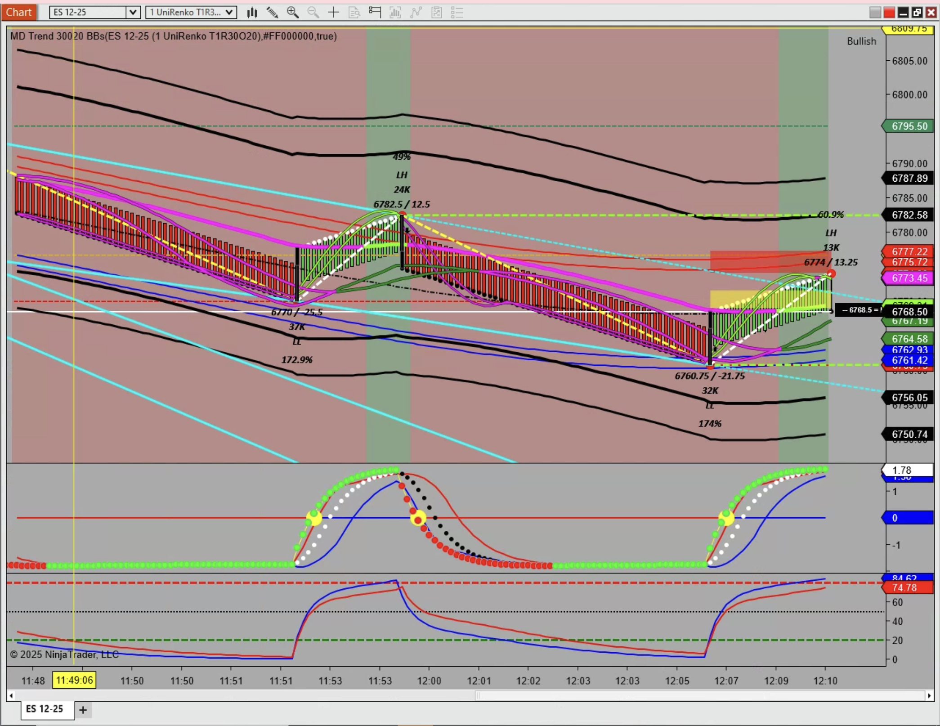The width and height of the screenshot is (940, 726).
Task: Click the ES 12-25 instrument field
Action: click(x=88, y=13)
